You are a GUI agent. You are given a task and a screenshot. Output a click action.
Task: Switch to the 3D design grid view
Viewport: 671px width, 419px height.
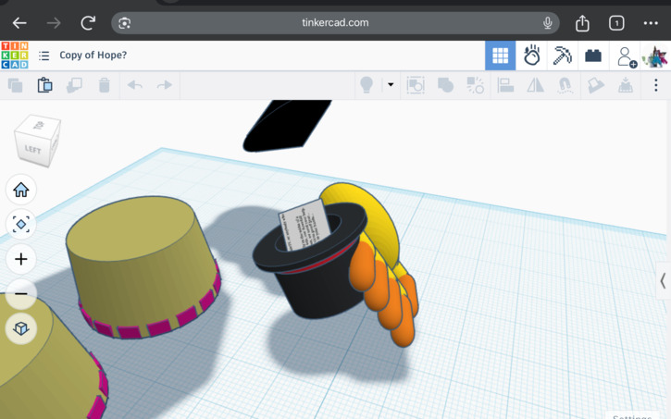(x=501, y=55)
